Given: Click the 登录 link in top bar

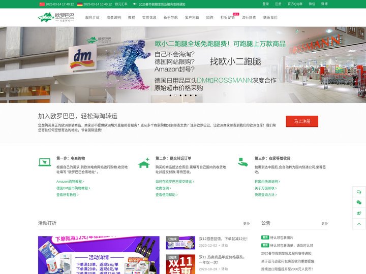Looking at the screenshot, I should click(x=266, y=4).
